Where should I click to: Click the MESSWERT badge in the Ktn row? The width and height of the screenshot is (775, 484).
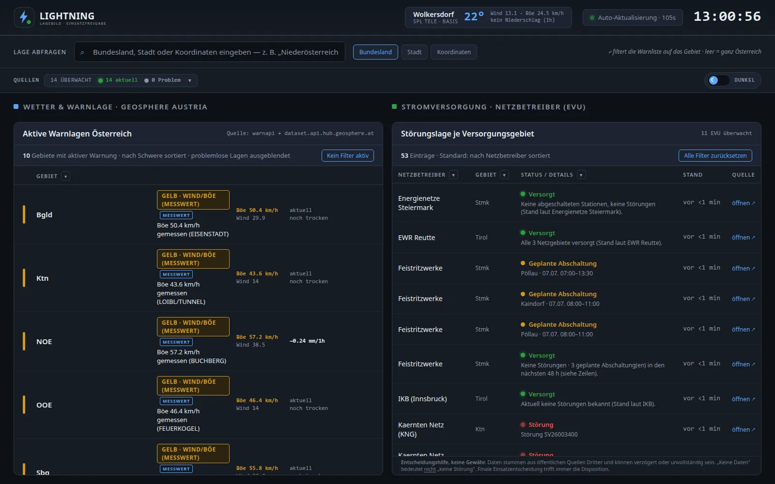pyautogui.click(x=176, y=274)
